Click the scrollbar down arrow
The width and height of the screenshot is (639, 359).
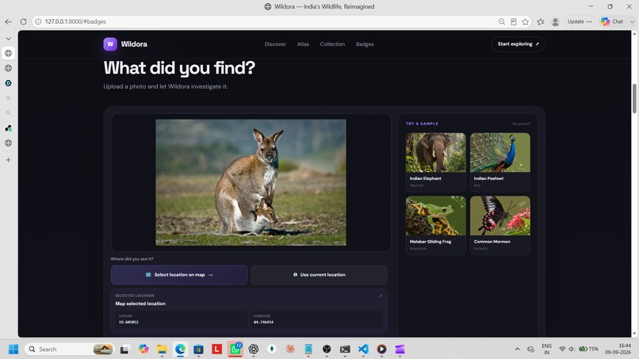634,334
